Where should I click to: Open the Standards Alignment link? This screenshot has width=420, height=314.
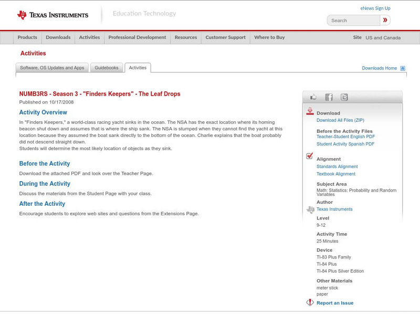[337, 166]
